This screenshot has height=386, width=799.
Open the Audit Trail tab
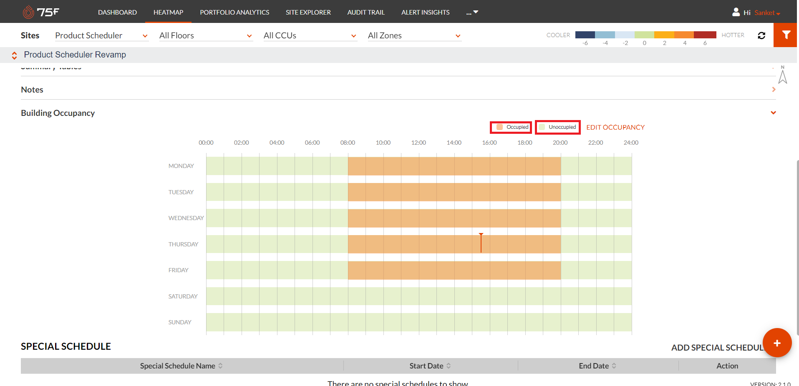pos(366,12)
